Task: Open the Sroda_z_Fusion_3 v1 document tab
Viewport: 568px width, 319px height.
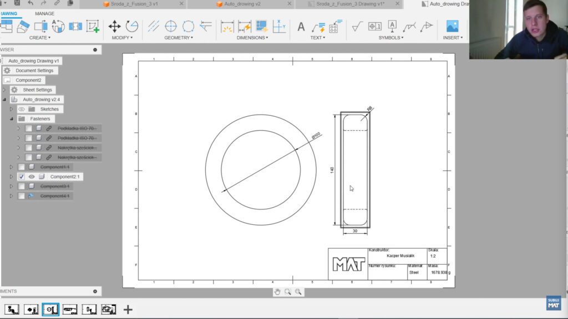Action: [133, 4]
